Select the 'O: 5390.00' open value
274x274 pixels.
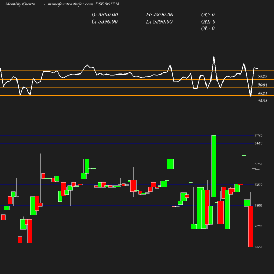(105, 15)
